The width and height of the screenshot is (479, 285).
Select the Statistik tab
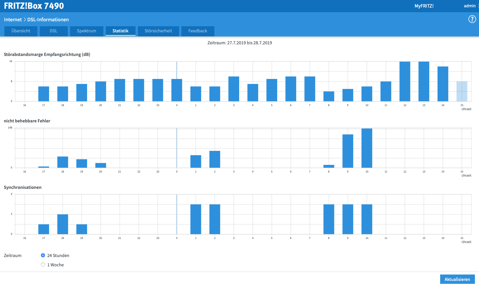[120, 31]
